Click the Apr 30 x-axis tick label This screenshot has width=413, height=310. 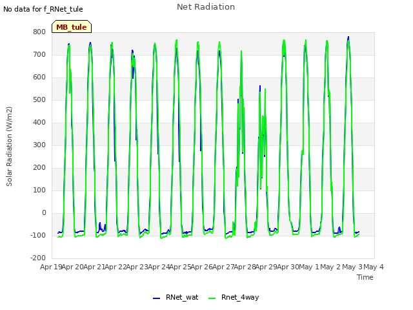[x=288, y=267]
